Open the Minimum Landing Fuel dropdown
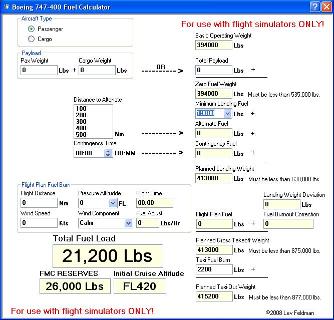This screenshot has height=320, width=334. [227, 113]
